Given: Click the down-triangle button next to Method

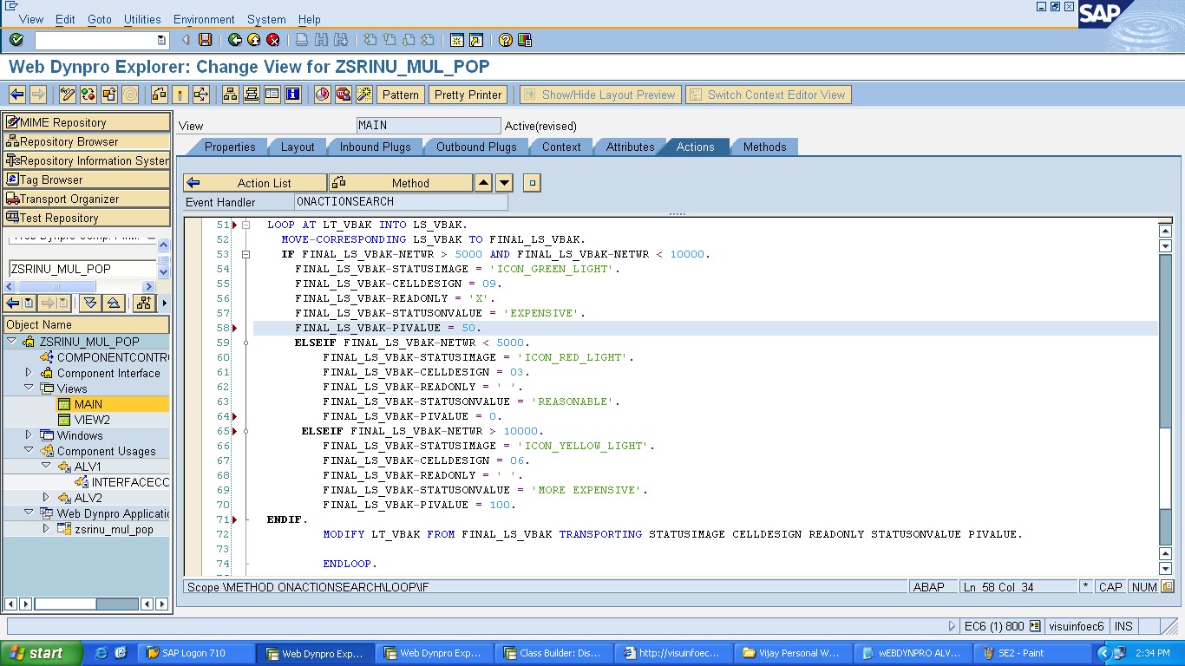Looking at the screenshot, I should click(504, 183).
